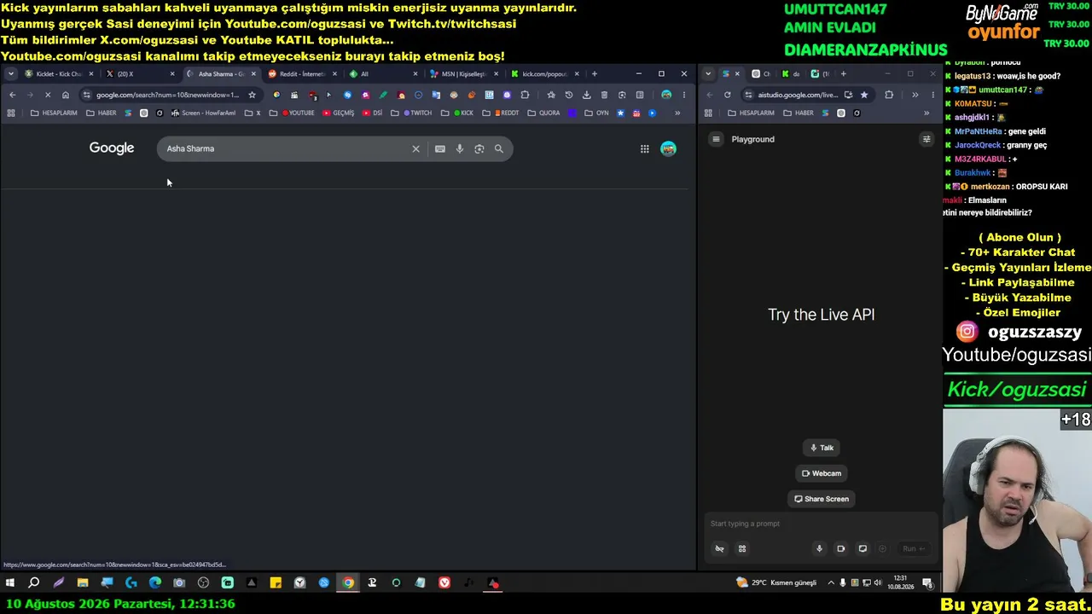Open a new tab in the left browser

coord(595,73)
